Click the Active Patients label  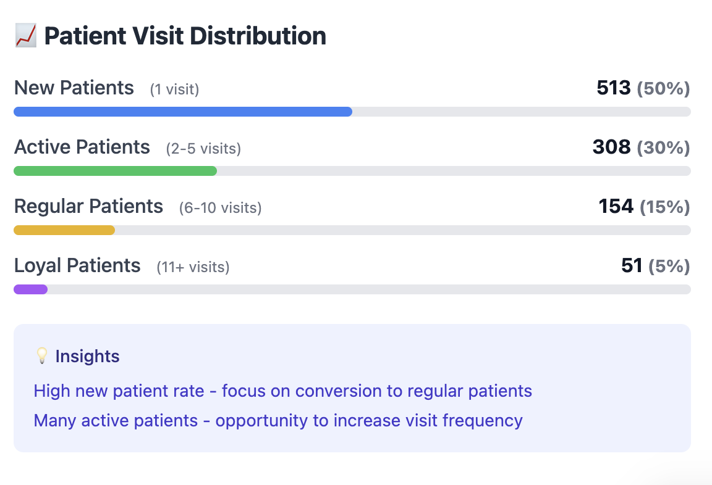82,147
